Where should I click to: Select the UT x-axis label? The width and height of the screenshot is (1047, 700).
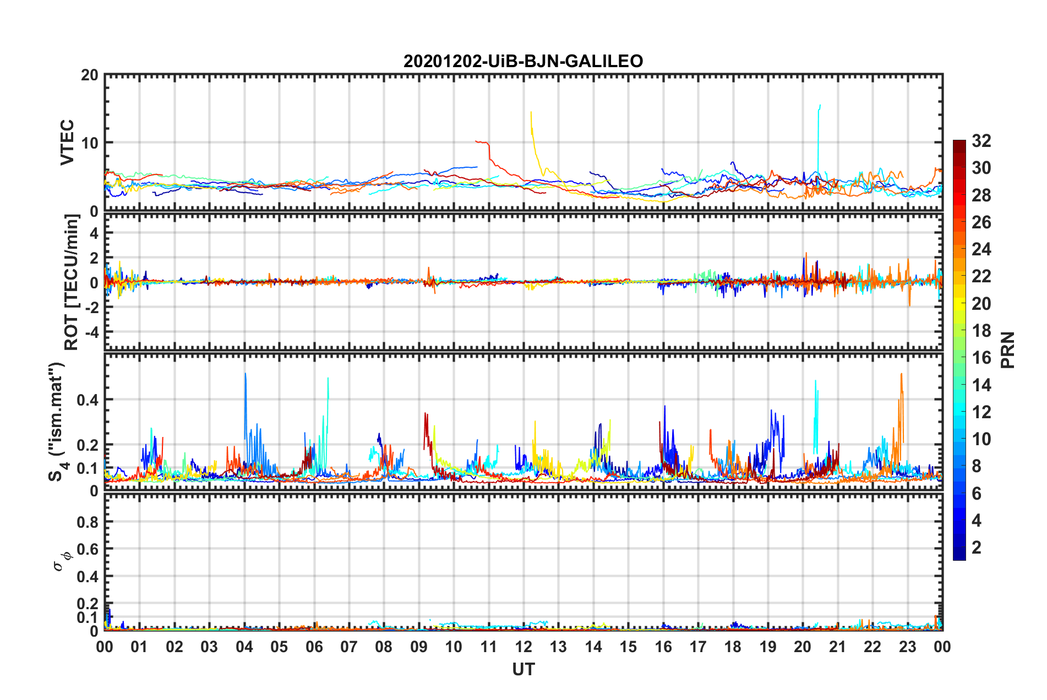[523, 669]
